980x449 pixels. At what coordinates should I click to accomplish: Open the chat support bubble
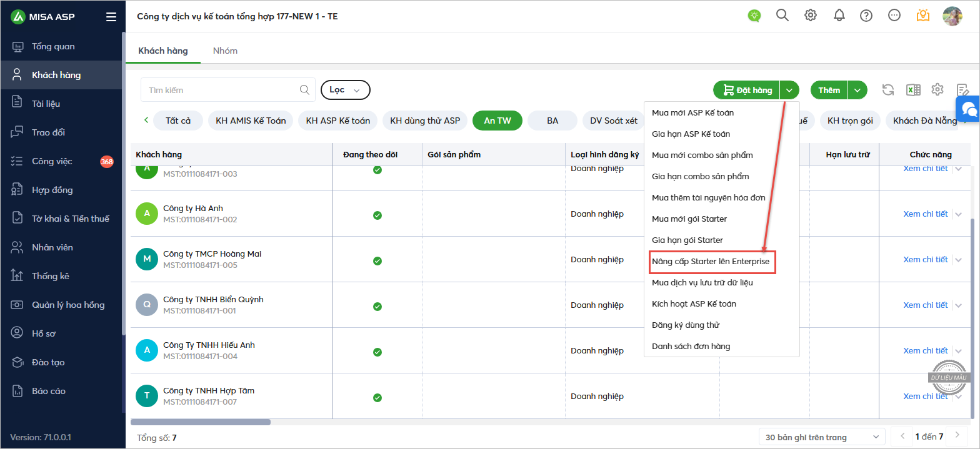pos(969,109)
